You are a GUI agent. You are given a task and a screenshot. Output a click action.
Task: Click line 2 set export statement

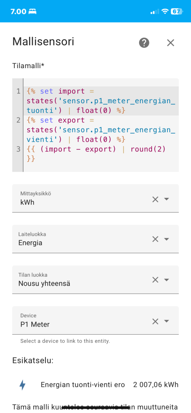pos(101,130)
